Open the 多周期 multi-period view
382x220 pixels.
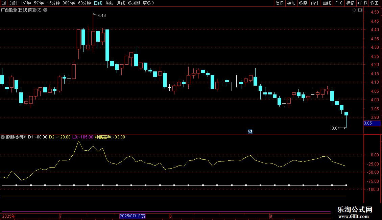point(134,3)
